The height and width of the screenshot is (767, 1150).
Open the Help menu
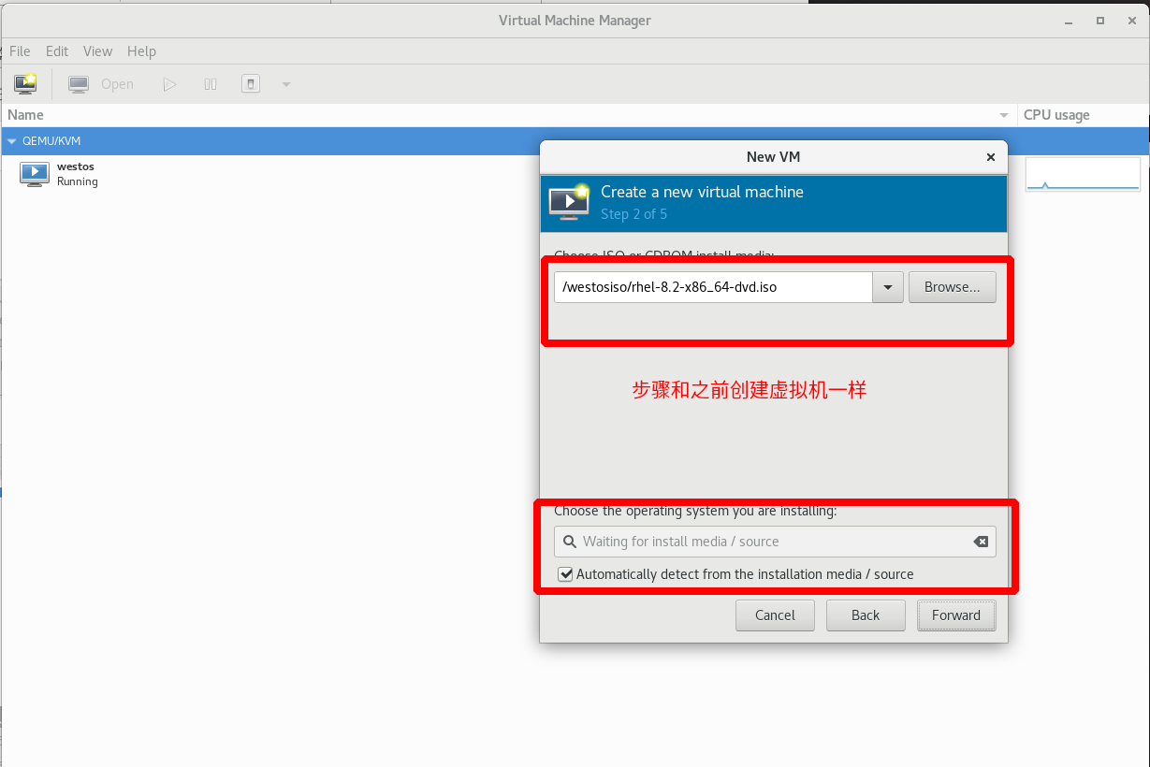141,51
